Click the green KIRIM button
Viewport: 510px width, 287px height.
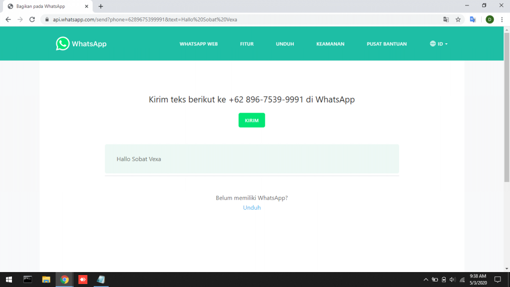252,120
